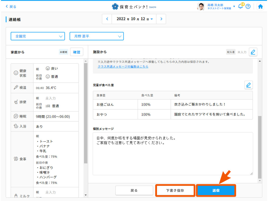The height and width of the screenshot is (201, 268).
Task: Open the date picker 2022年10月12日
Action: [x=134, y=19]
